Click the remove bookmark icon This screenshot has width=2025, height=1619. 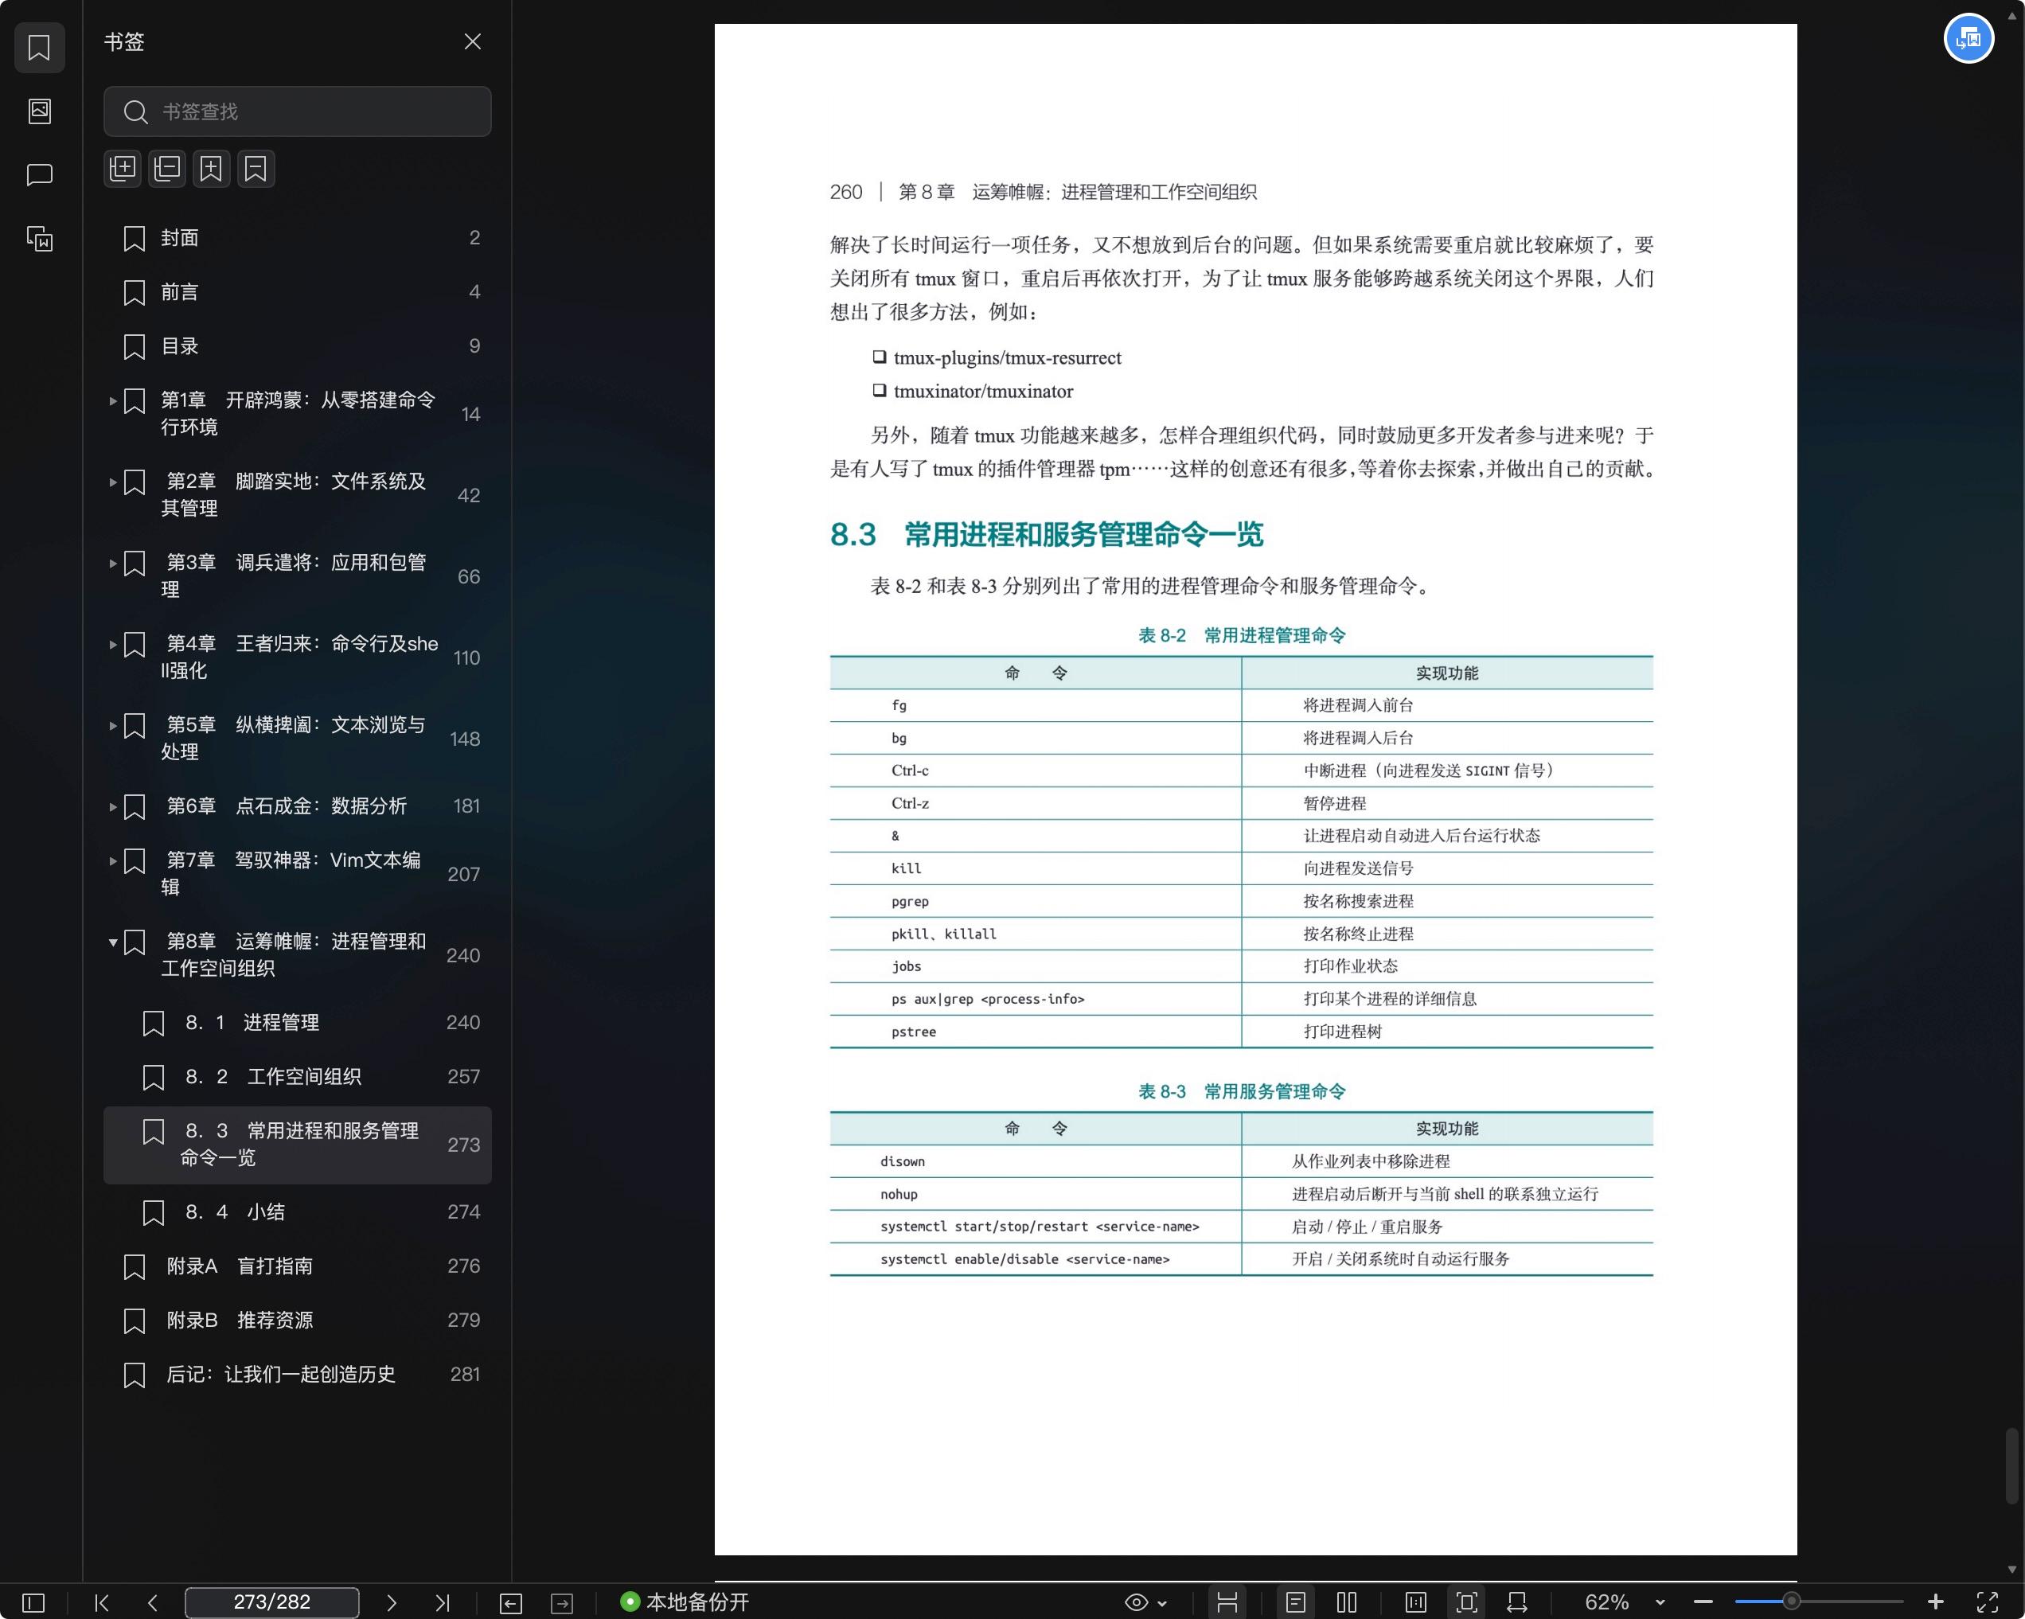pyautogui.click(x=256, y=169)
